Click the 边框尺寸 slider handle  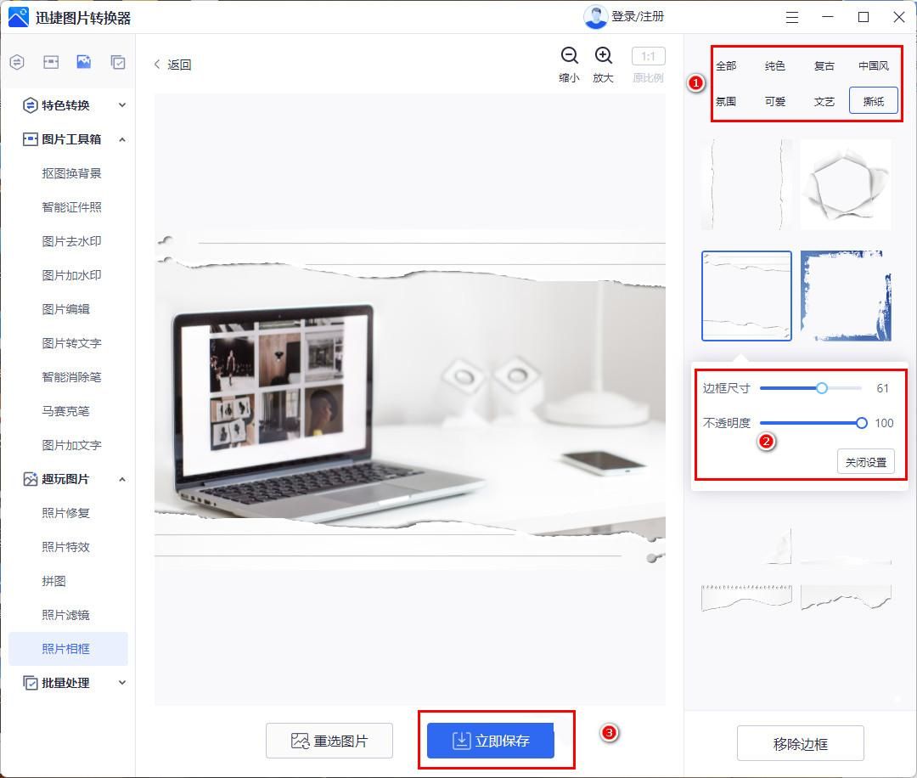click(822, 388)
